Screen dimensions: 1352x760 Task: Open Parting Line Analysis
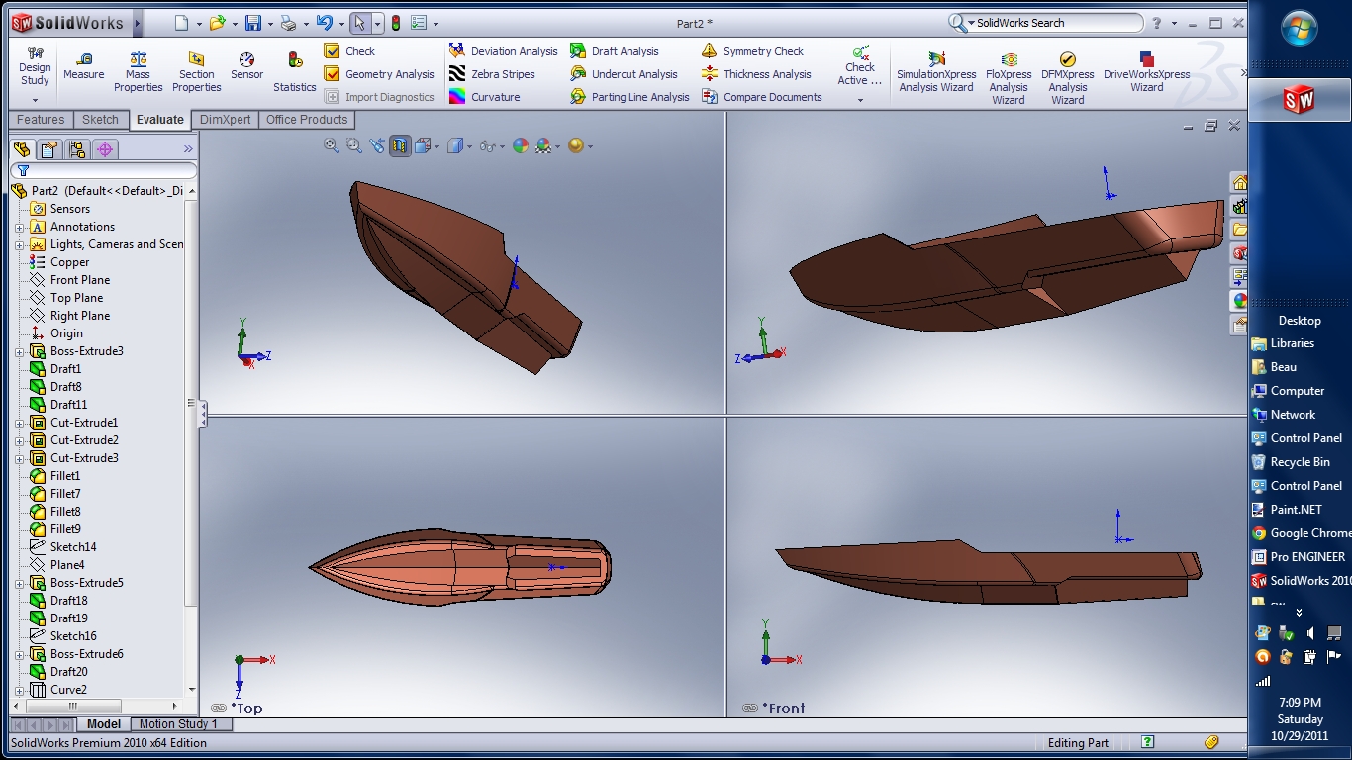(629, 97)
